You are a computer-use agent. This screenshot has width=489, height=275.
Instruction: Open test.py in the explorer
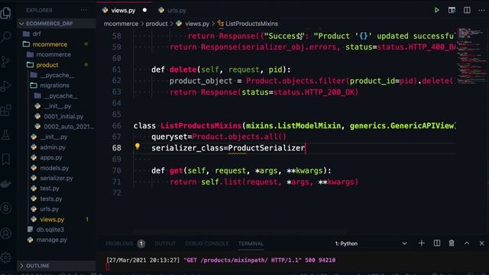click(49, 189)
